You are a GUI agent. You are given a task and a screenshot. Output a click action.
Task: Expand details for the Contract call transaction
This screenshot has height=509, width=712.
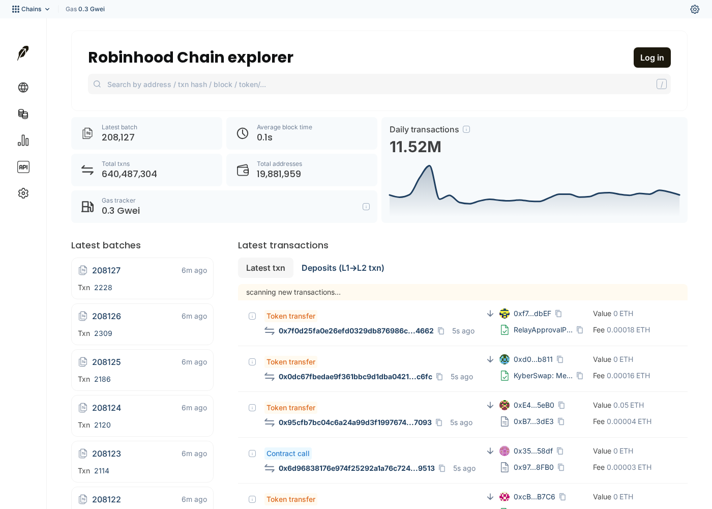252,454
